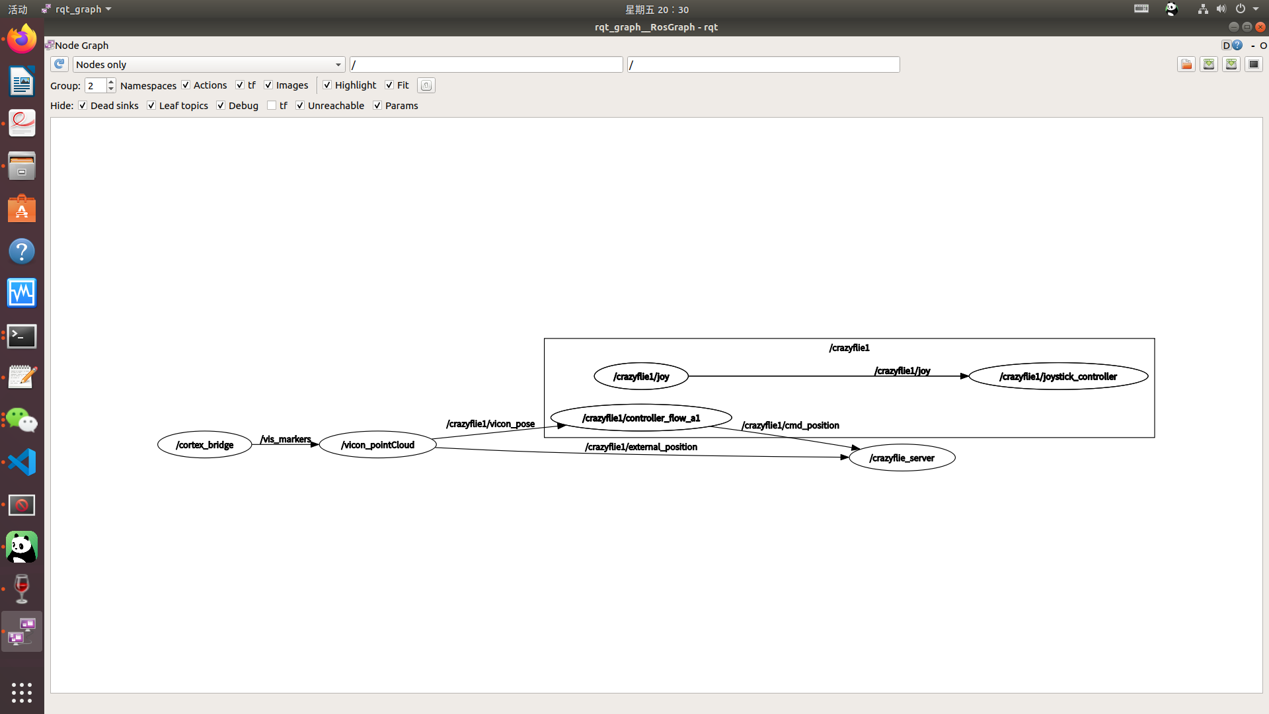Click the D dock-widget button beside help
This screenshot has height=714, width=1269.
1226,45
